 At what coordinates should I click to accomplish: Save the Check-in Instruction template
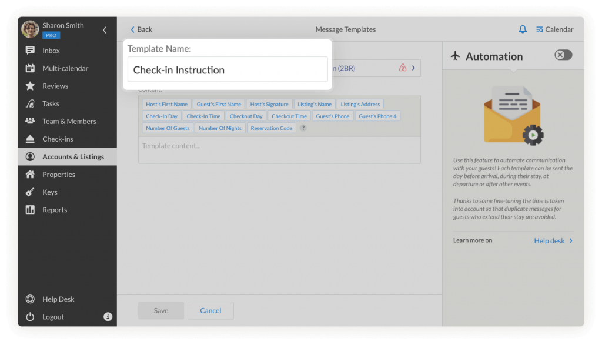tap(160, 310)
